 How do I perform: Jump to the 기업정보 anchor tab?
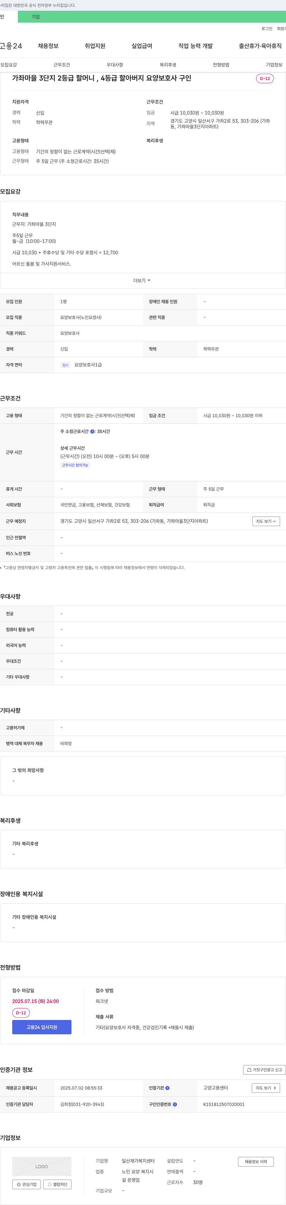click(x=274, y=65)
